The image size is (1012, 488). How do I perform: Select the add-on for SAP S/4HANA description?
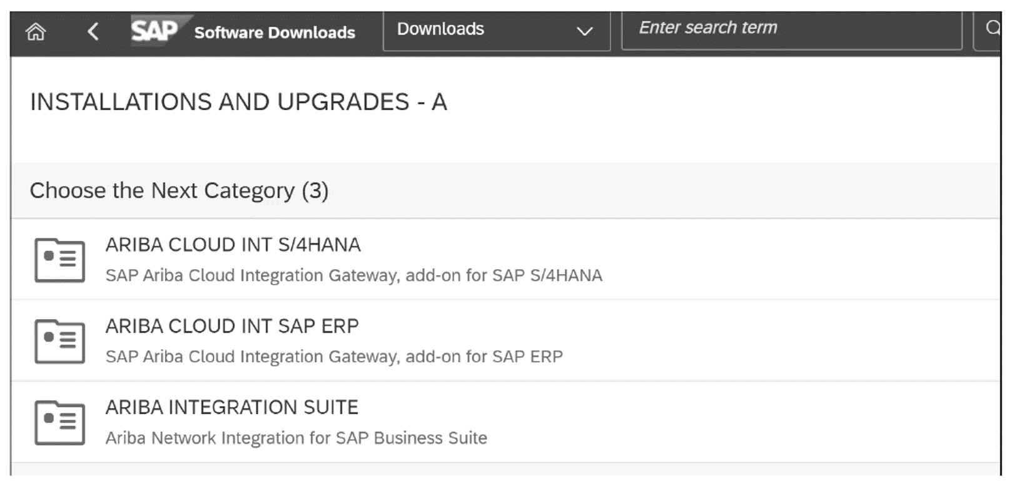353,275
